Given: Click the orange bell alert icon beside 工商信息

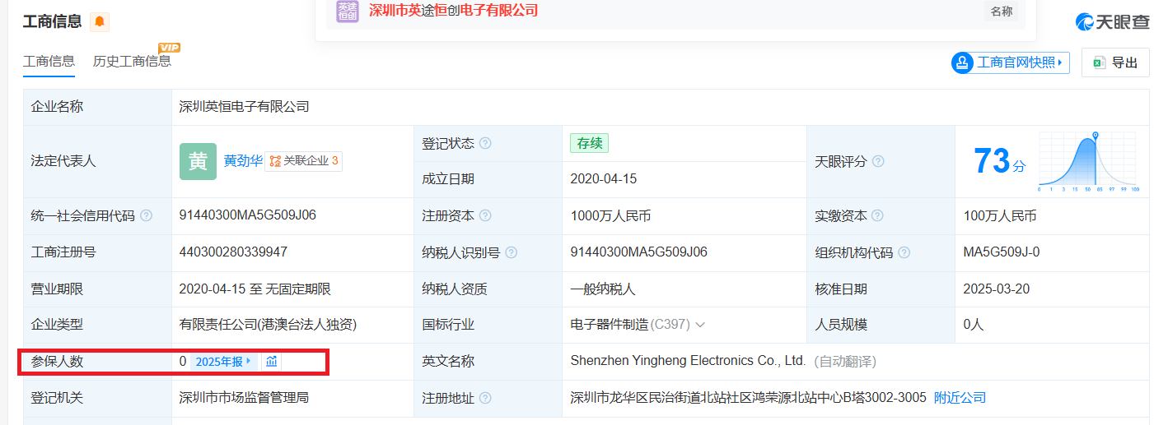Looking at the screenshot, I should (100, 22).
